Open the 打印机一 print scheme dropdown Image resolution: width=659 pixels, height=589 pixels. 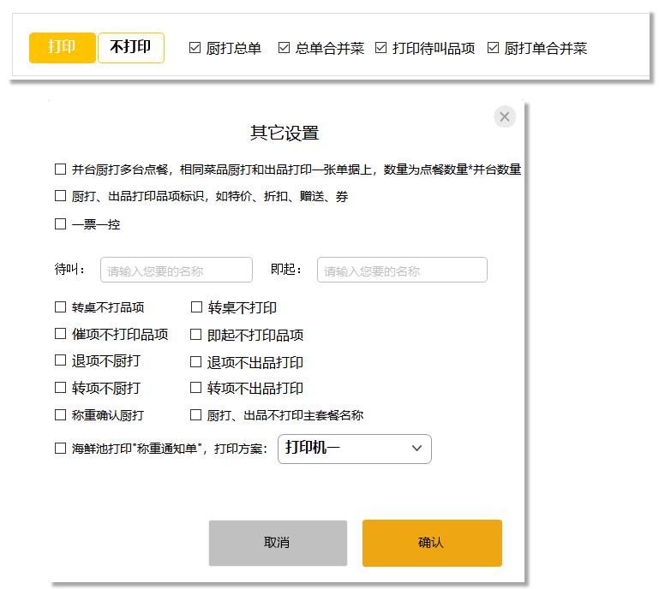(x=355, y=449)
